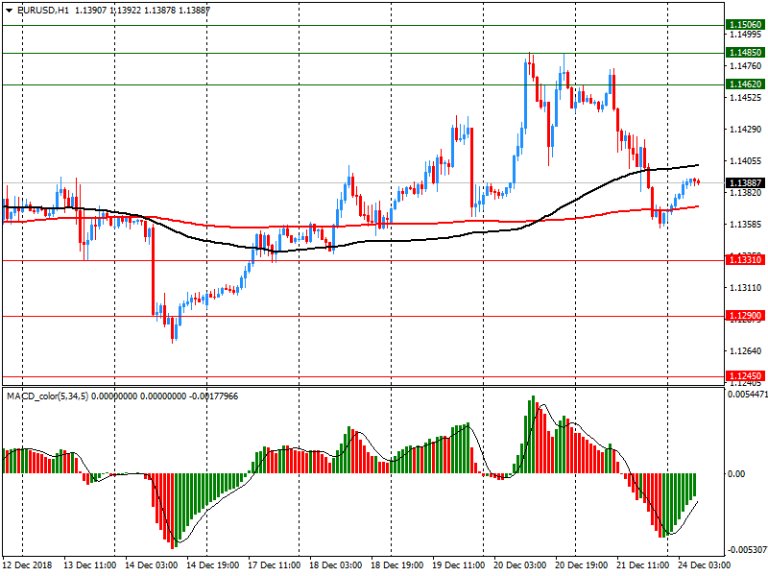Image resolution: width=768 pixels, height=576 pixels.
Task: Click the 0.00 level on MACD scale
Action: pos(738,474)
